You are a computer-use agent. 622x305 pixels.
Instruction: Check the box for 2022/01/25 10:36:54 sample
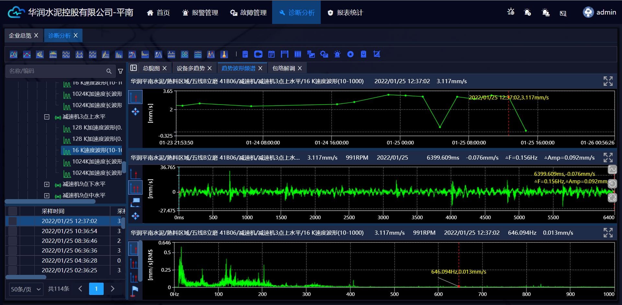pyautogui.click(x=13, y=231)
